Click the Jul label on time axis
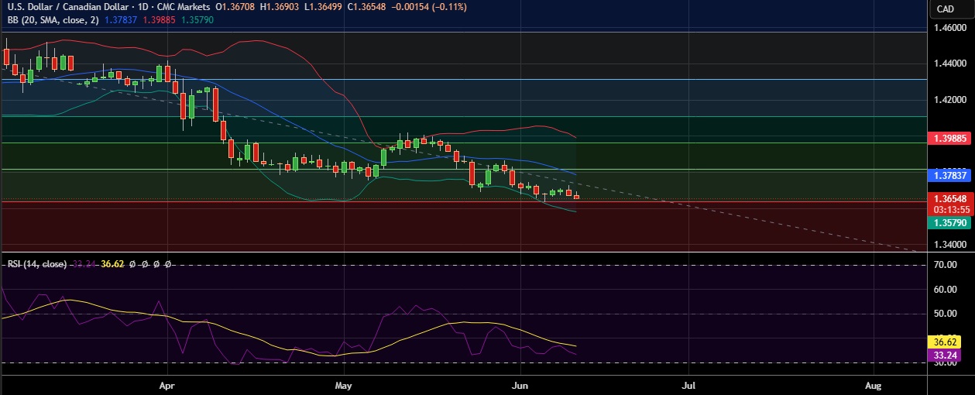975x395 pixels. [x=688, y=384]
